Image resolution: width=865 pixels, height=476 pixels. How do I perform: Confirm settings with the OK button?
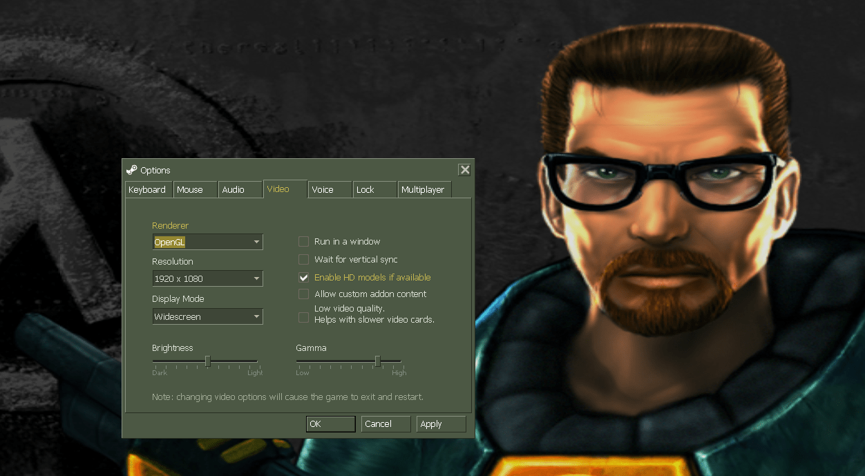331,424
